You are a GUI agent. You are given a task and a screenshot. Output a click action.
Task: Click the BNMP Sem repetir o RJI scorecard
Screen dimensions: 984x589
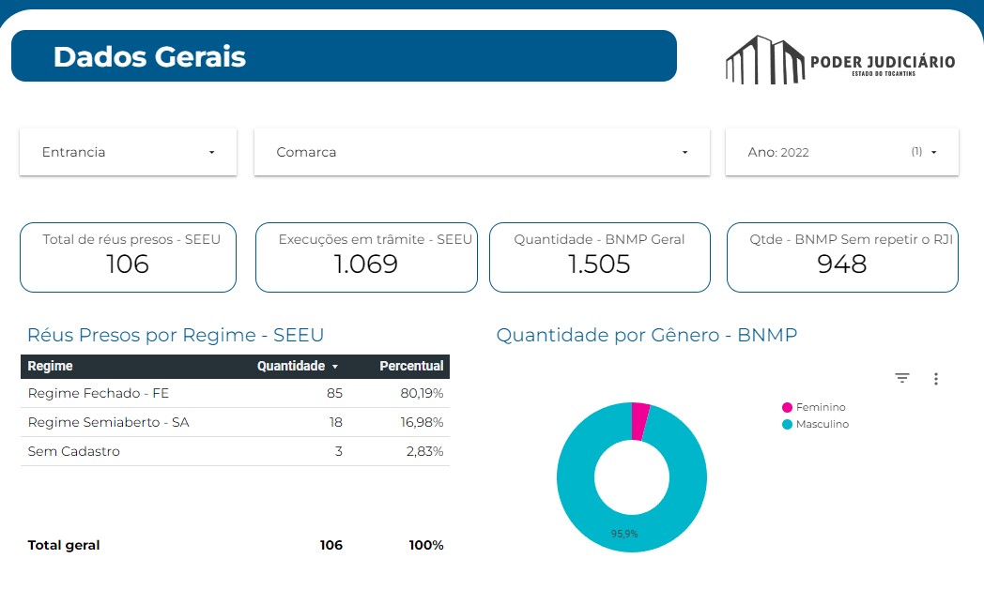coord(842,257)
